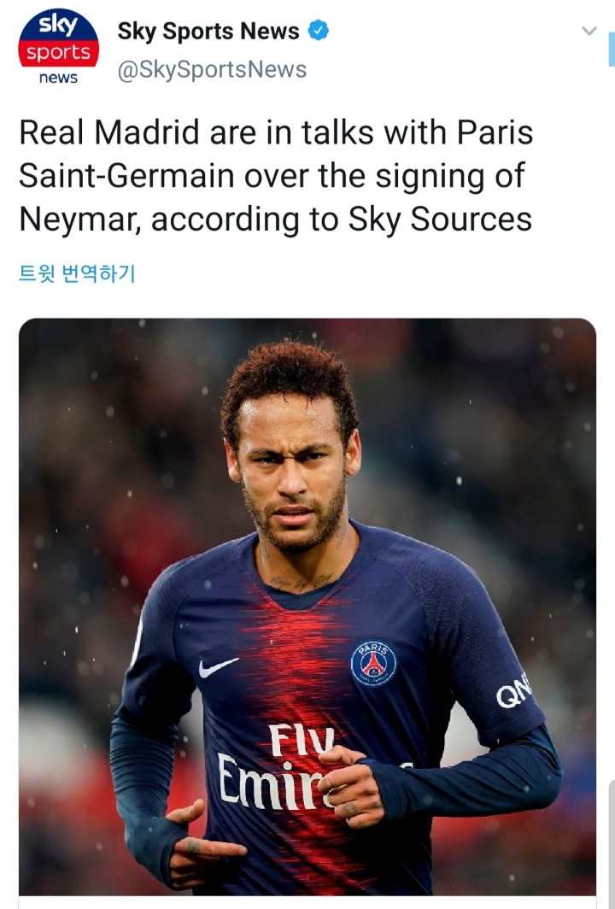Click the blue scroll indicator at top edge
Image resolution: width=615 pixels, height=909 pixels.
612,50
